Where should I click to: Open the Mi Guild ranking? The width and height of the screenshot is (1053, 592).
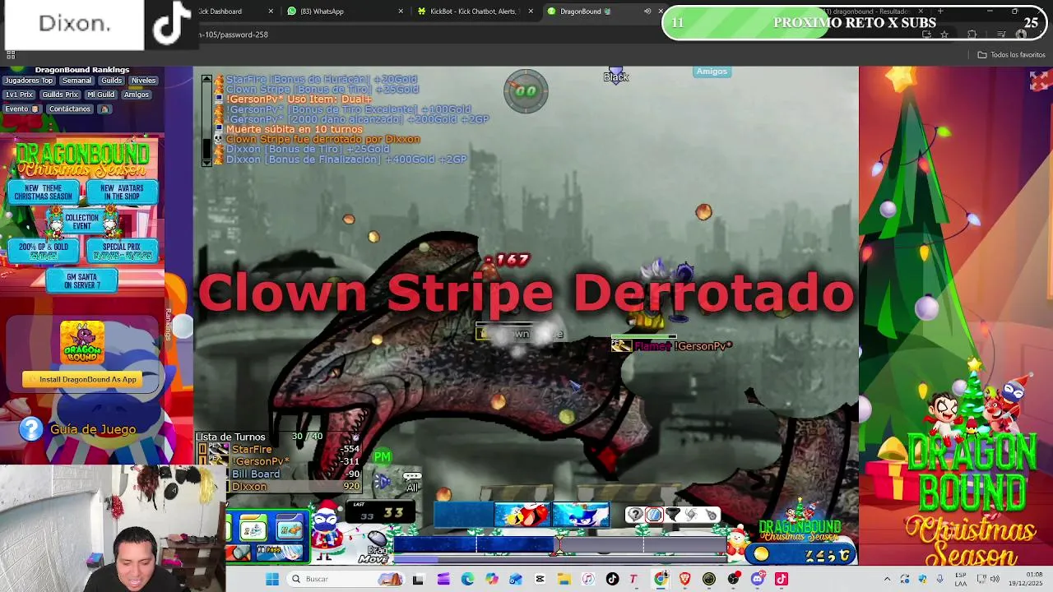point(100,95)
